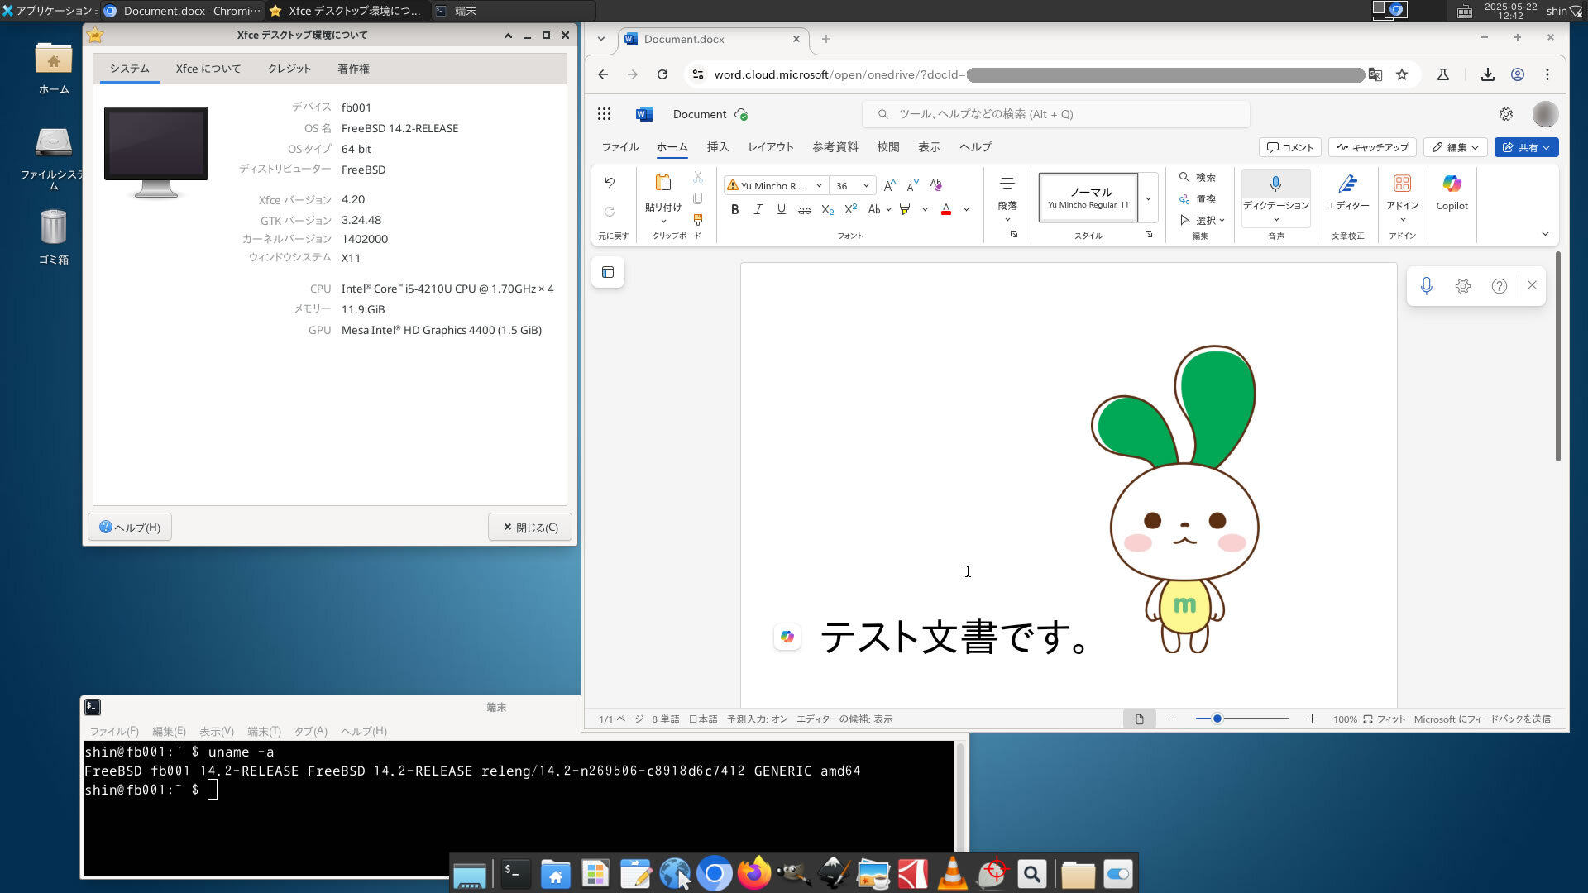Open the Editor proofing tool
The height and width of the screenshot is (893, 1588).
click(1347, 193)
